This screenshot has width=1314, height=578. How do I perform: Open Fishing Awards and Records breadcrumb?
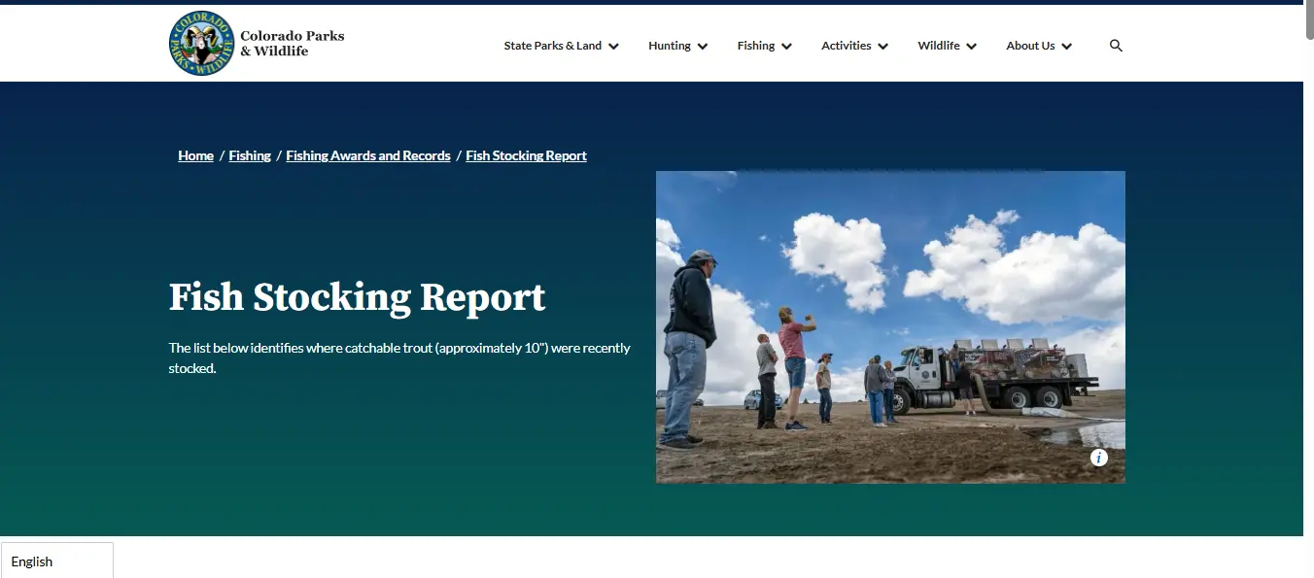pyautogui.click(x=368, y=155)
